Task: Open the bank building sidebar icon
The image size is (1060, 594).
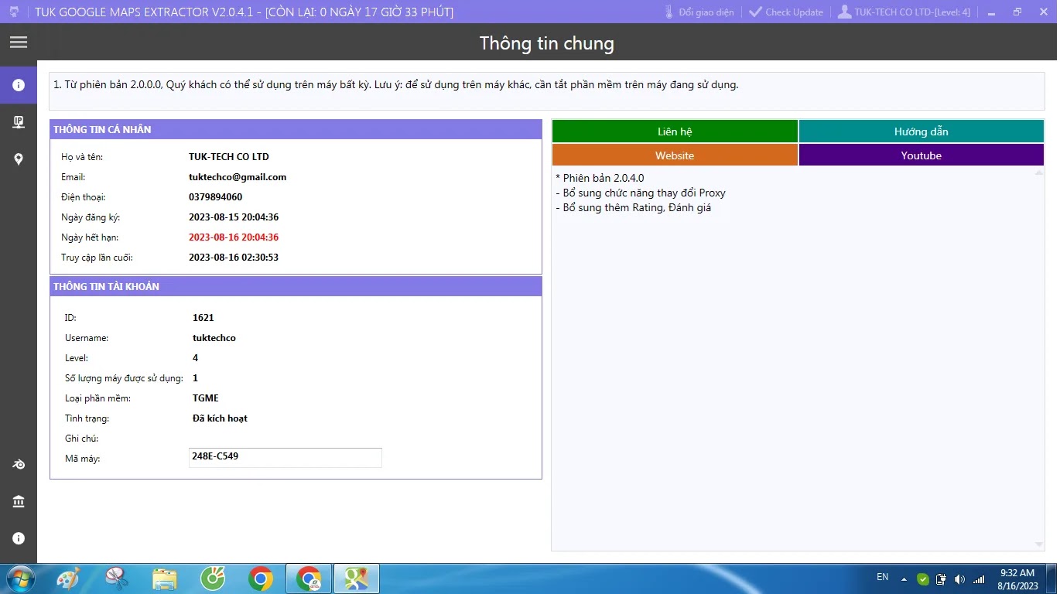Action: click(x=19, y=502)
